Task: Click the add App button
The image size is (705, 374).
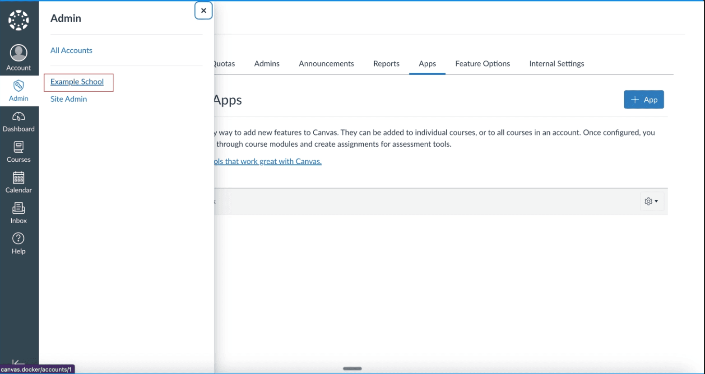Action: pos(644,100)
